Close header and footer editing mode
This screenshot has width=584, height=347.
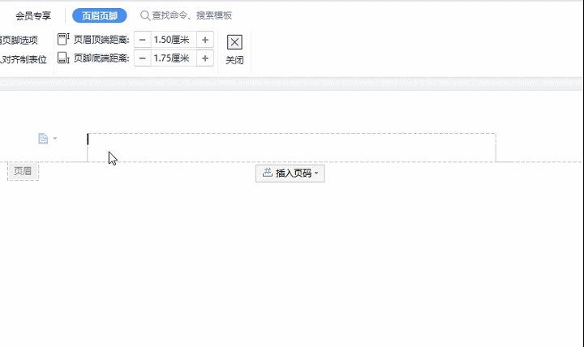tap(234, 49)
